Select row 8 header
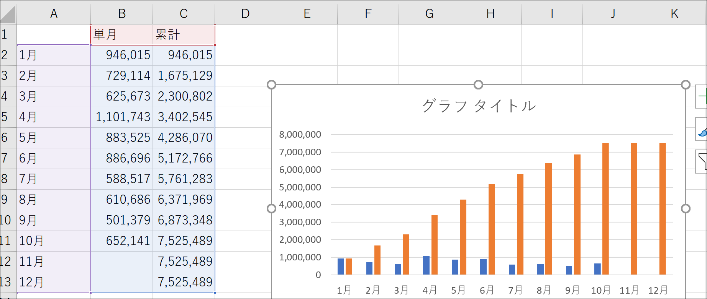Screen dimensions: 707x299 8,179
